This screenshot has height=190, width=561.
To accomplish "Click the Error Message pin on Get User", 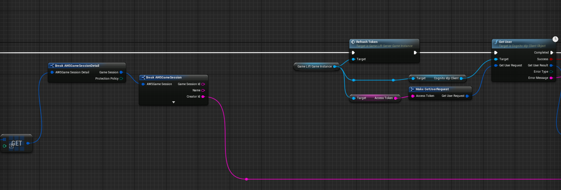I will 551,78.
